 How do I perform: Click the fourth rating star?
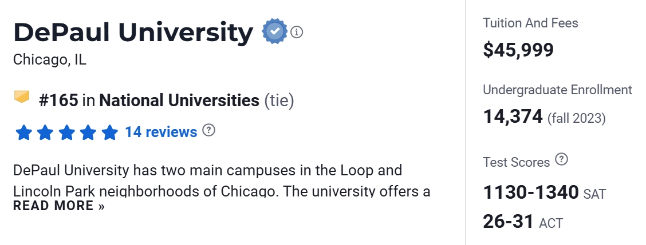click(x=88, y=133)
